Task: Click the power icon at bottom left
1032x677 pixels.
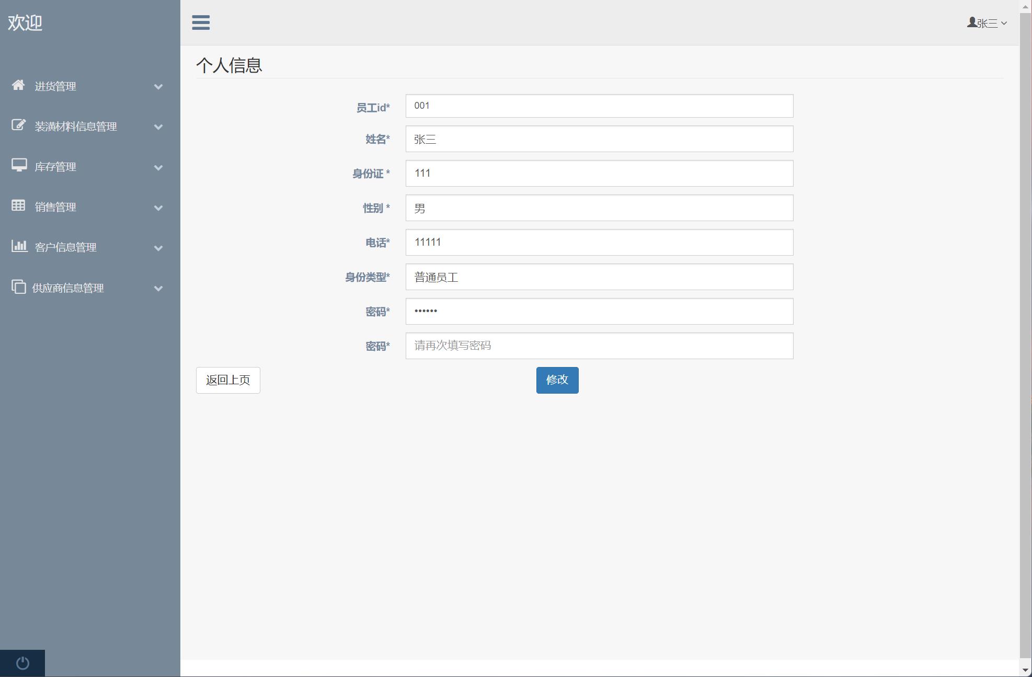Action: tap(22, 663)
